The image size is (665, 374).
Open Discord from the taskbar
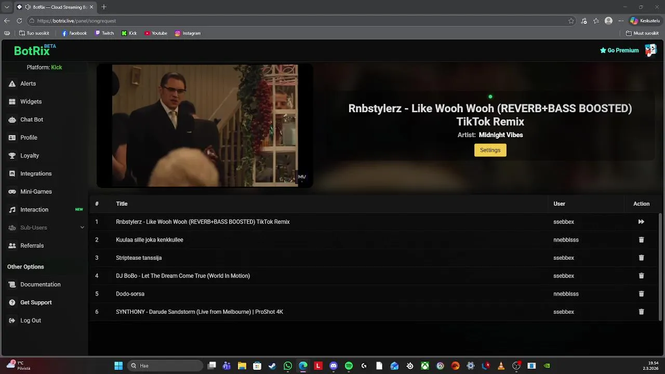334,366
